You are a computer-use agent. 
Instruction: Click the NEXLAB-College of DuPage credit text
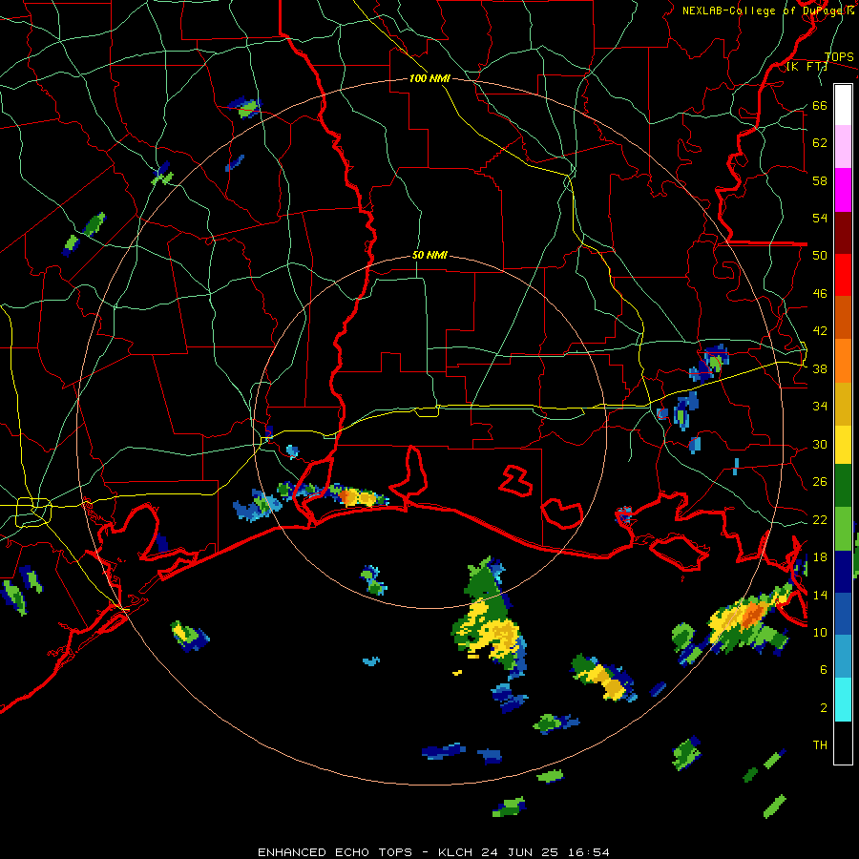pos(767,10)
